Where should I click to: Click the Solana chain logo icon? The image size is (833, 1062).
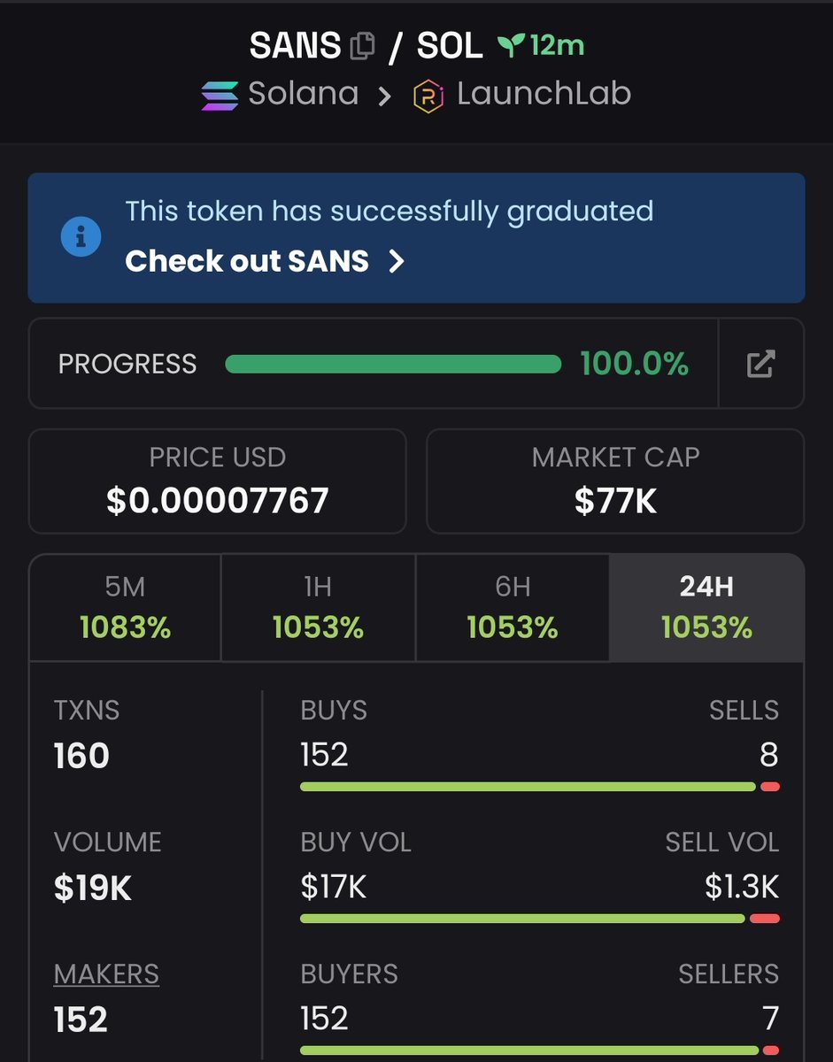point(220,96)
